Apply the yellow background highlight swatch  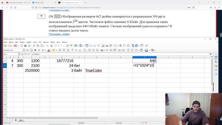[54, 50]
